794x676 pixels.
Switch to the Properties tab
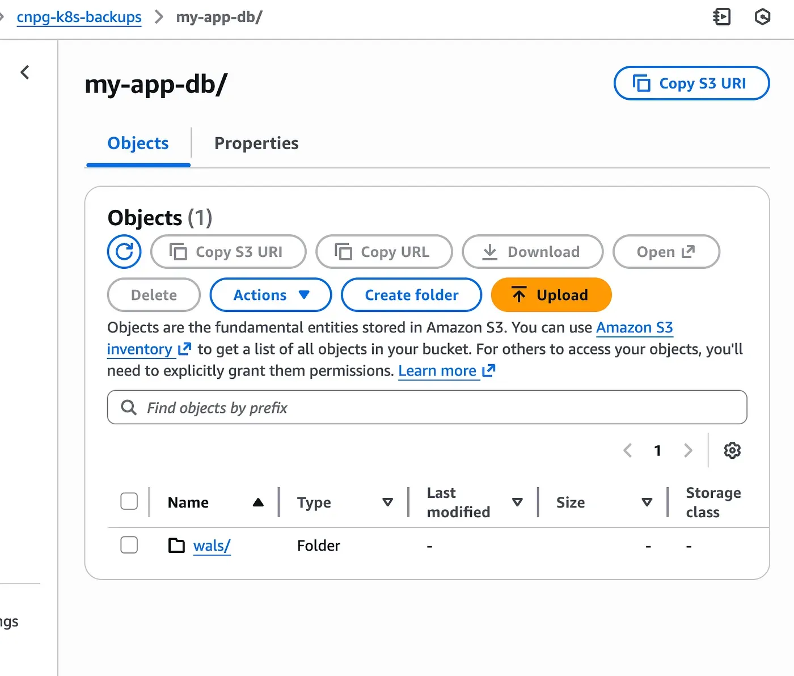[256, 143]
